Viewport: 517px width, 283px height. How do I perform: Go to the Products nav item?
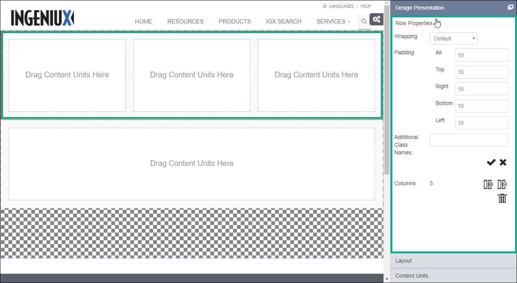(235, 22)
